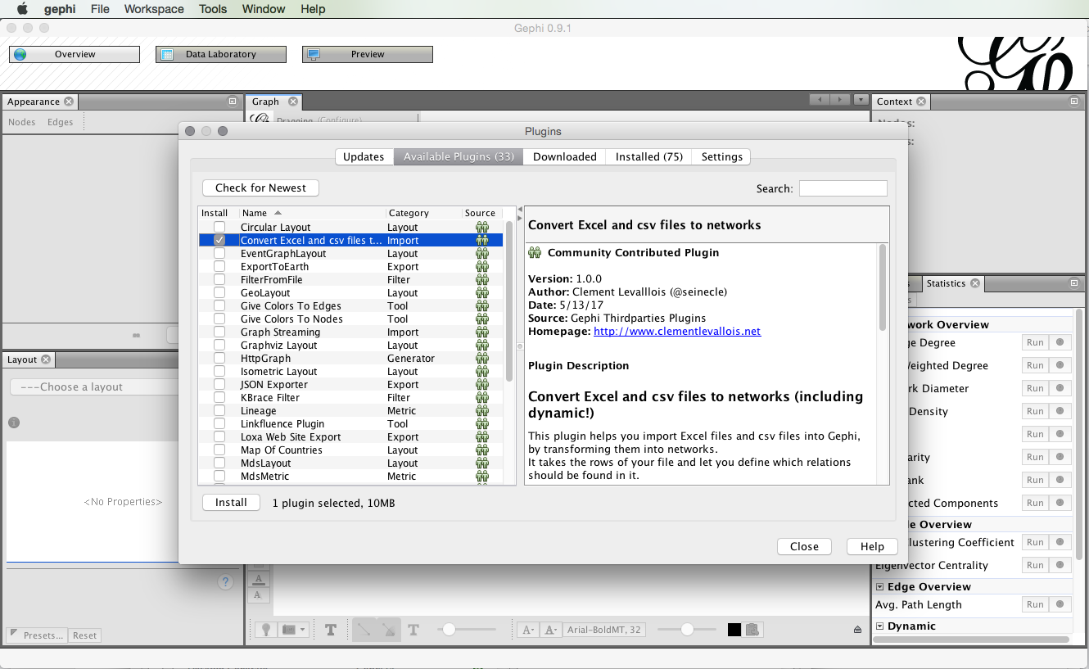This screenshot has width=1089, height=669.
Task: Uncheck Convert Excel and csv files plugin
Action: pyautogui.click(x=219, y=240)
